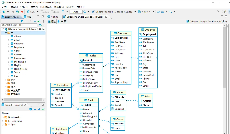This screenshot has height=134, width=230.
Task: Open the 文件(F) menu
Action: (5, 7)
